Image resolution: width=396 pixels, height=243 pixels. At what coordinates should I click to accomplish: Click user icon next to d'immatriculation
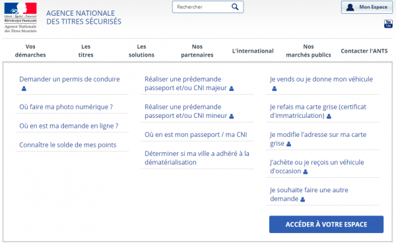coord(329,116)
